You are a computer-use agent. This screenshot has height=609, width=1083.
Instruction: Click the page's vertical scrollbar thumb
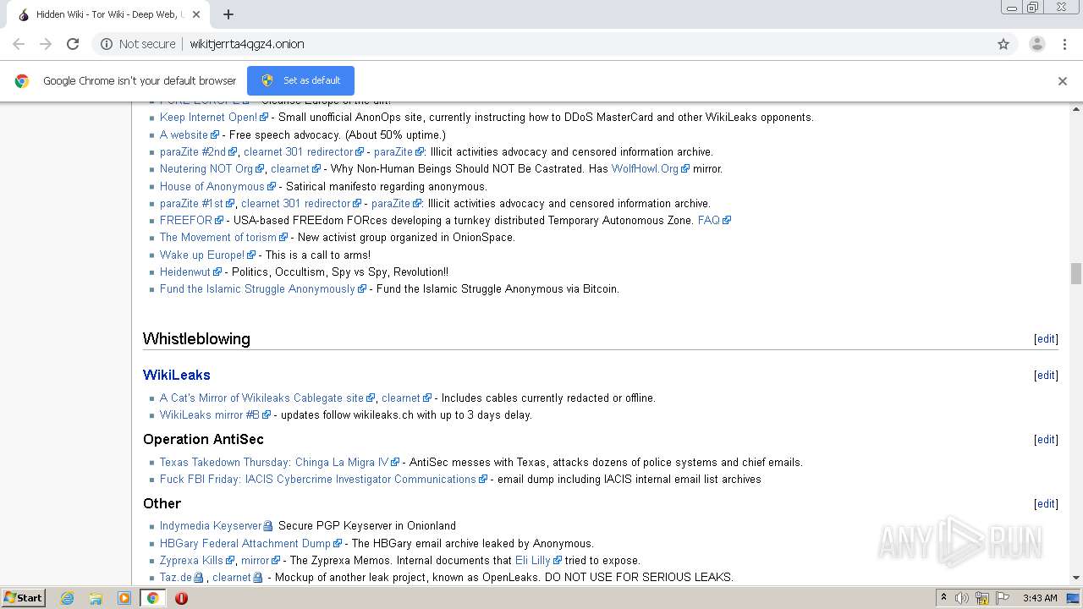point(1075,273)
